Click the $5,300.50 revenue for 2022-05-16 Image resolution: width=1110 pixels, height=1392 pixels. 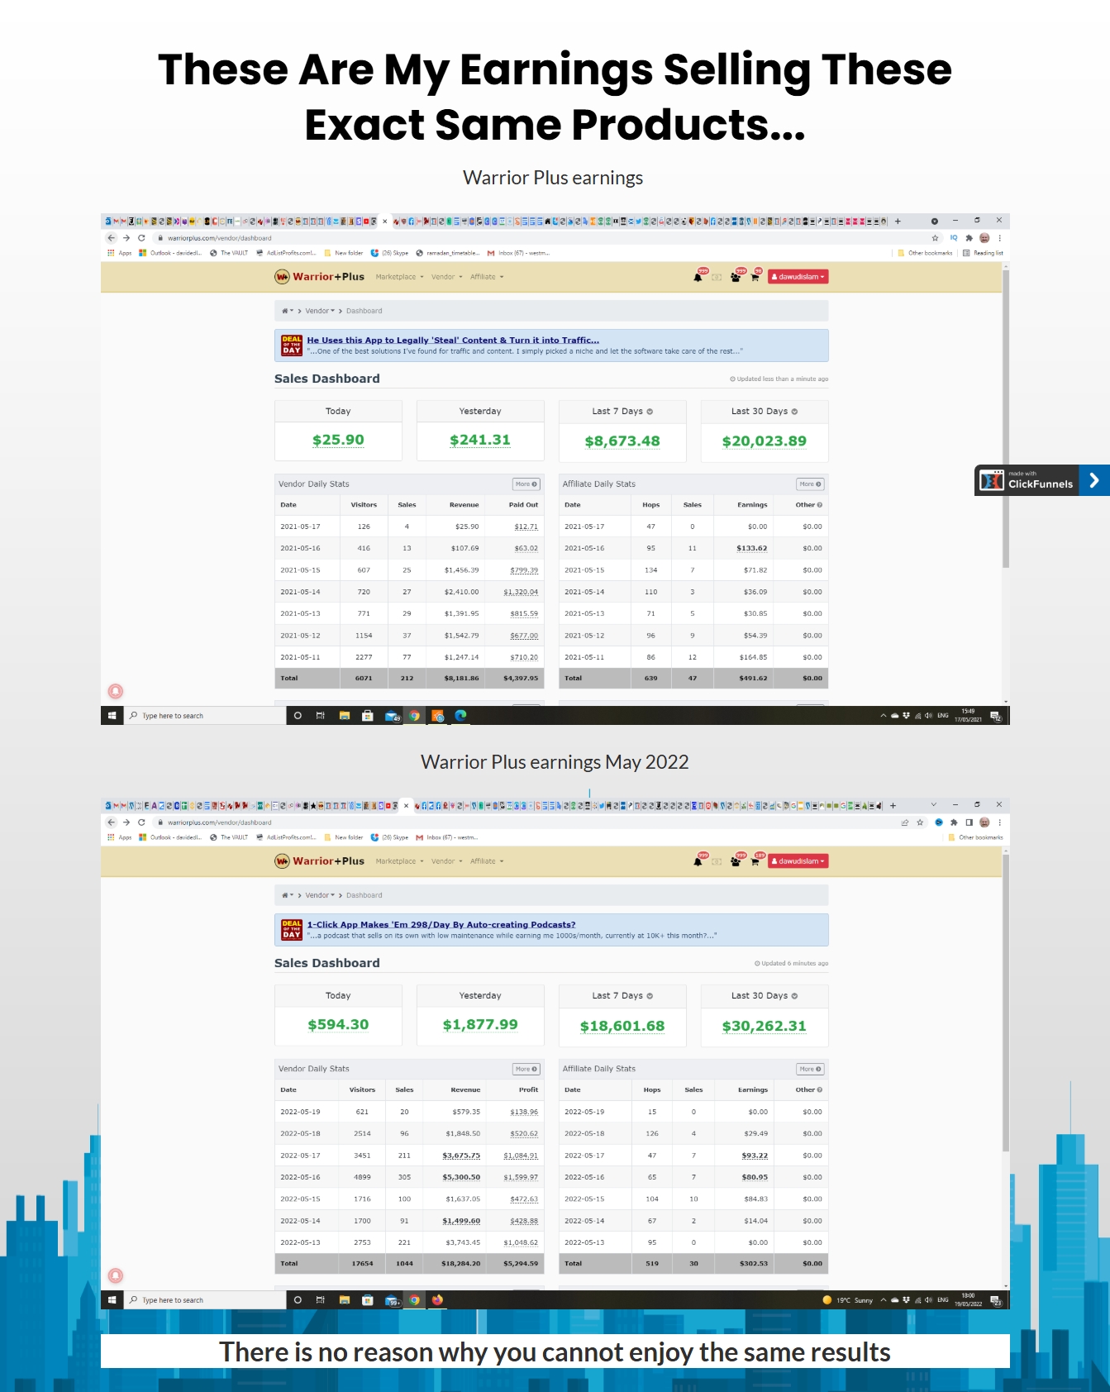pyautogui.click(x=460, y=1177)
